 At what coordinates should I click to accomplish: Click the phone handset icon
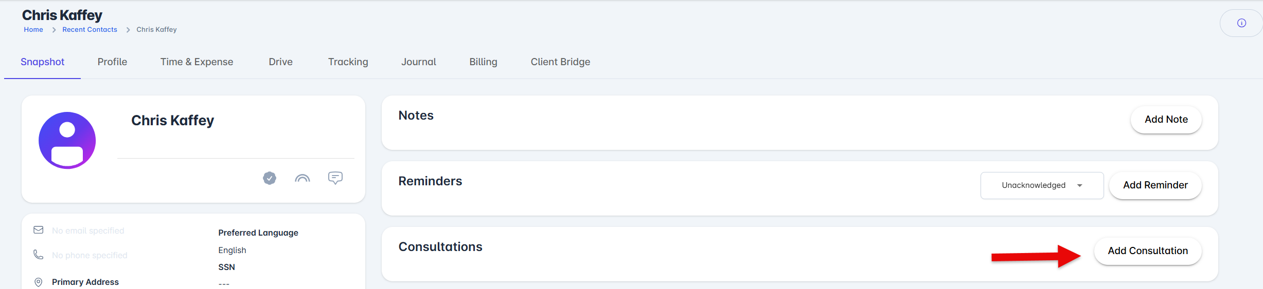click(x=39, y=255)
